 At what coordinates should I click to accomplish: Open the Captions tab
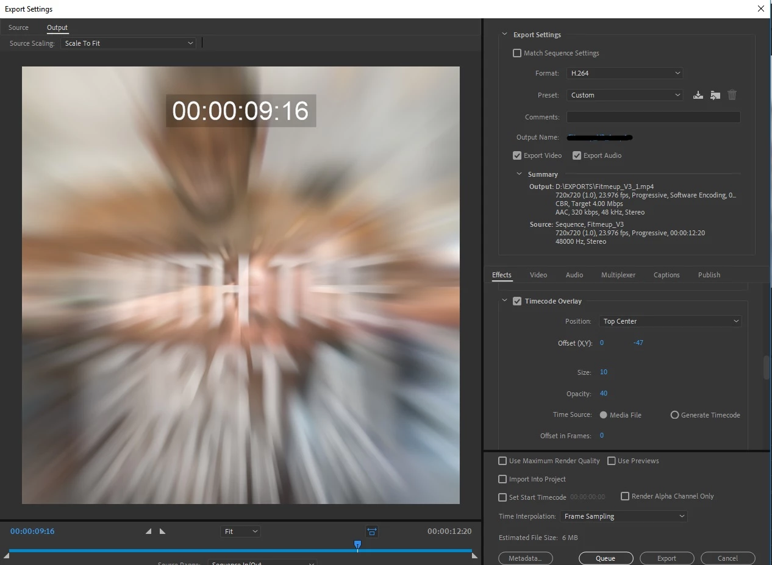(667, 275)
